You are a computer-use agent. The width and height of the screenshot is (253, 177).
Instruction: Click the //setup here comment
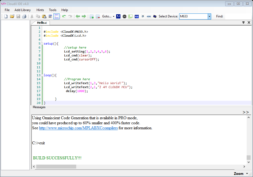[75, 47]
